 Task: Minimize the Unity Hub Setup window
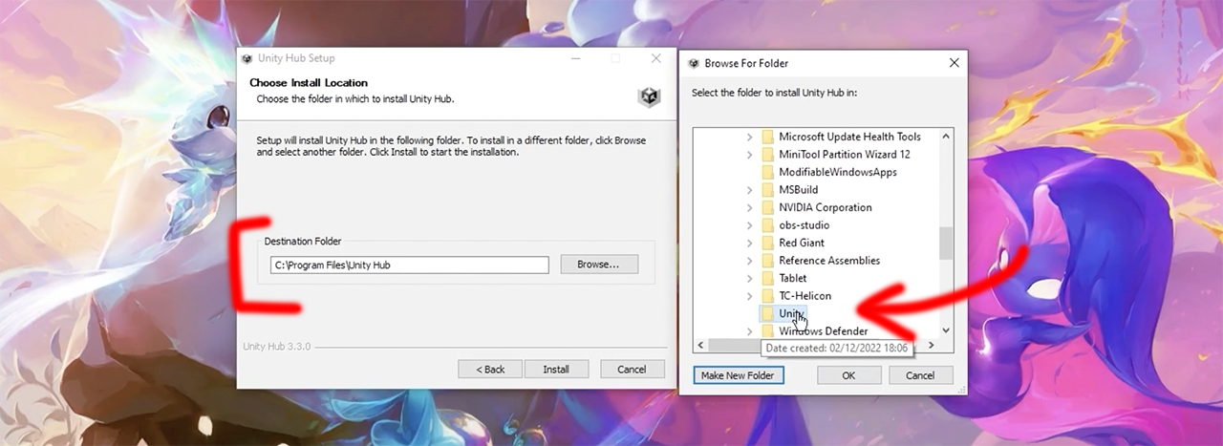pos(575,58)
